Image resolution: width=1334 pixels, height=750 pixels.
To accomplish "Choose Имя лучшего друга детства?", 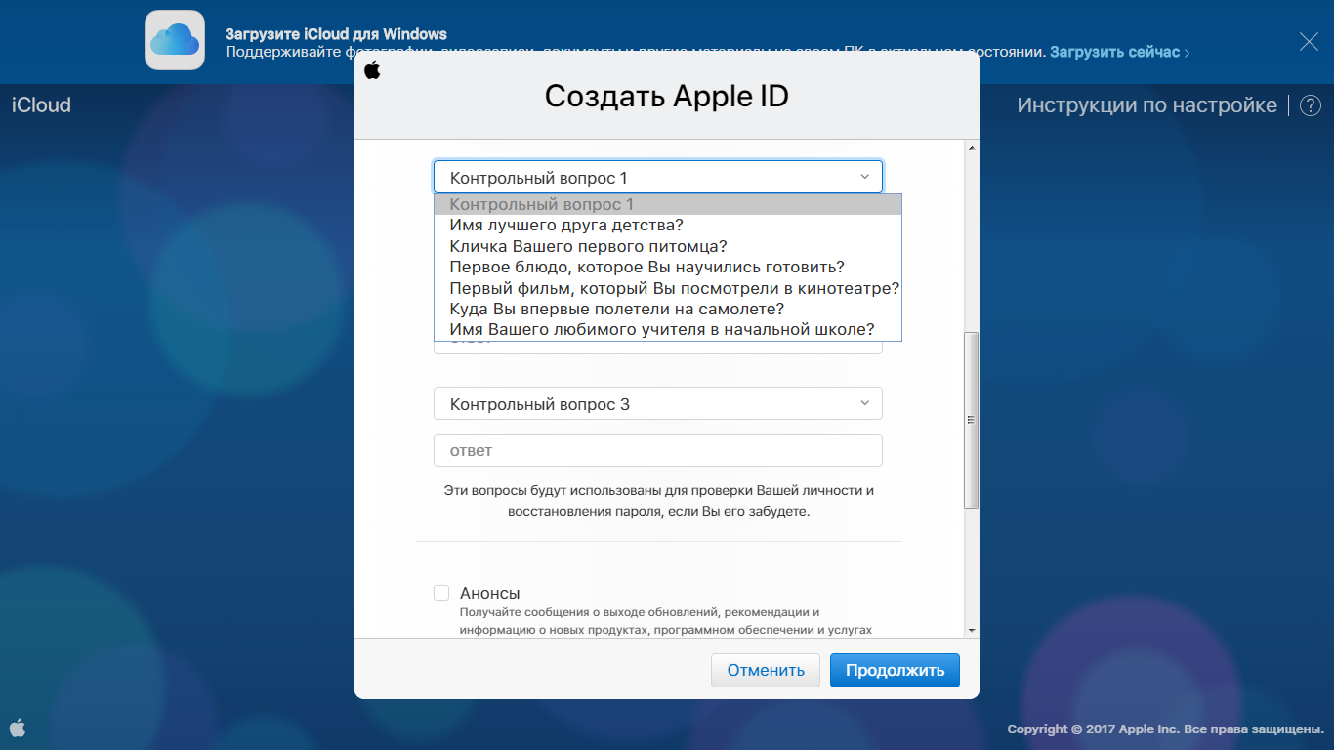I will point(668,226).
